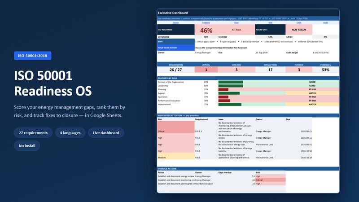Click requirement R-6.5
This screenshot has width=359, height=202.
[x=197, y=151]
